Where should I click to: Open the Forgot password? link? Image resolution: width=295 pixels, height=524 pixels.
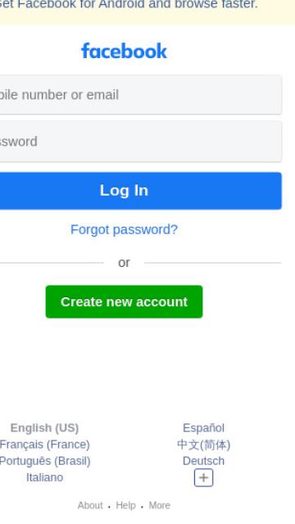pos(124,229)
